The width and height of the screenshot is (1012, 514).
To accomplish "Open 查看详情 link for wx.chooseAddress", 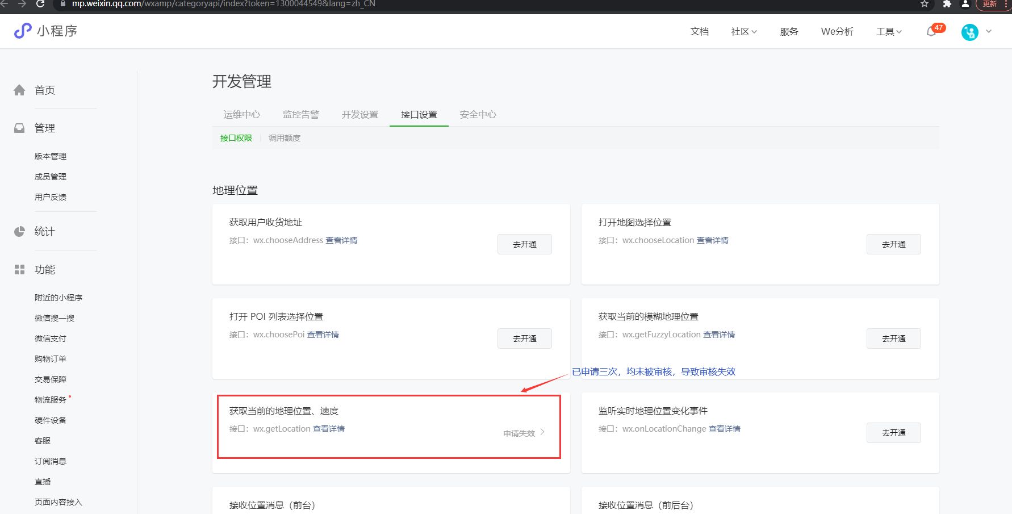I will coord(342,240).
